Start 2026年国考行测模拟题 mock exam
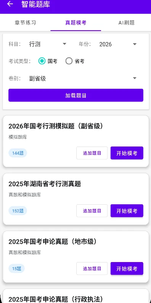Viewport: 151px width, 303px height. click(127, 153)
